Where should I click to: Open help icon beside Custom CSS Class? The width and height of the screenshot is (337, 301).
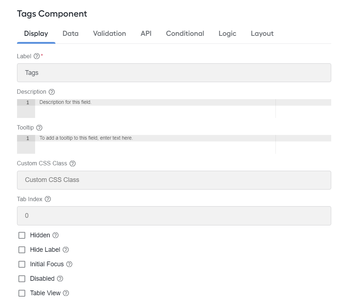click(73, 164)
